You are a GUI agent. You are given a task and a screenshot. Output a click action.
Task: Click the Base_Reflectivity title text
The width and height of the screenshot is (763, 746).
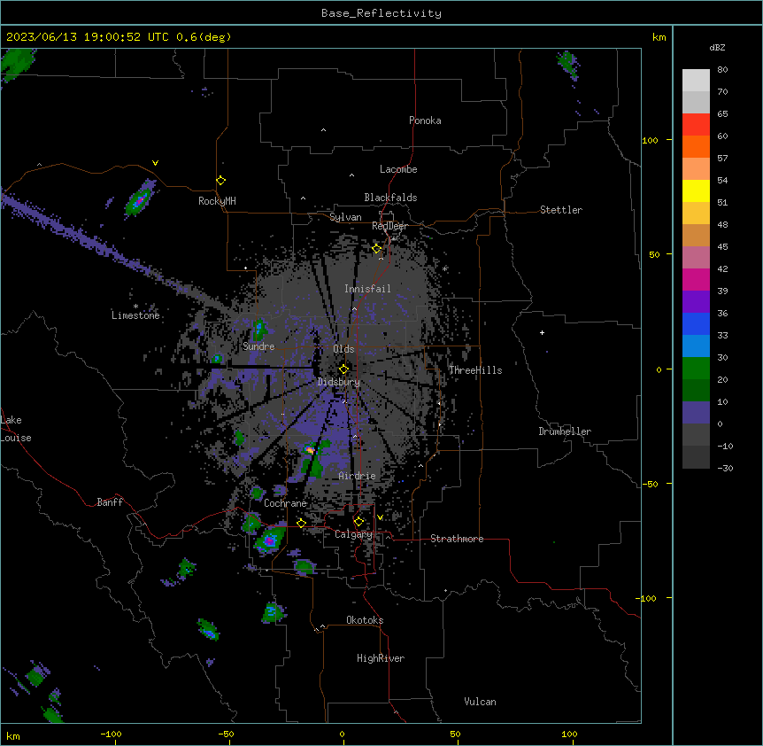381,13
